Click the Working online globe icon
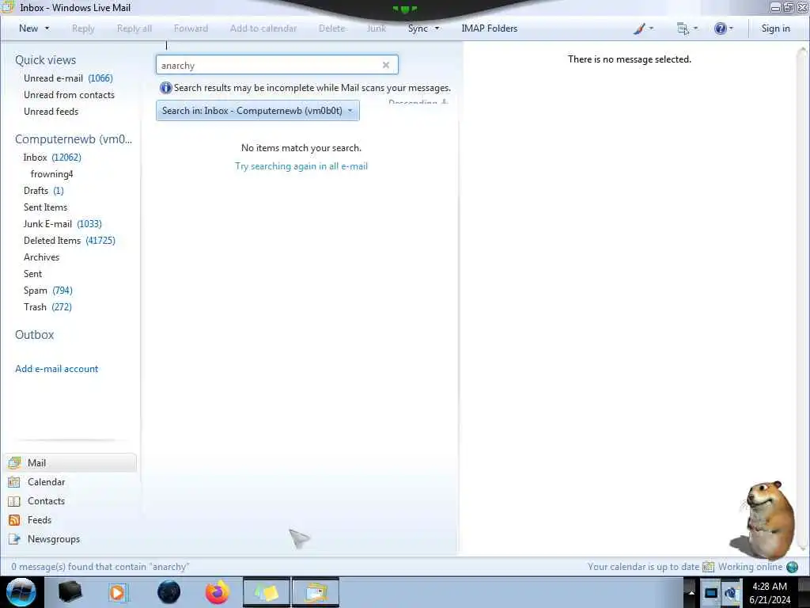 [x=792, y=567]
